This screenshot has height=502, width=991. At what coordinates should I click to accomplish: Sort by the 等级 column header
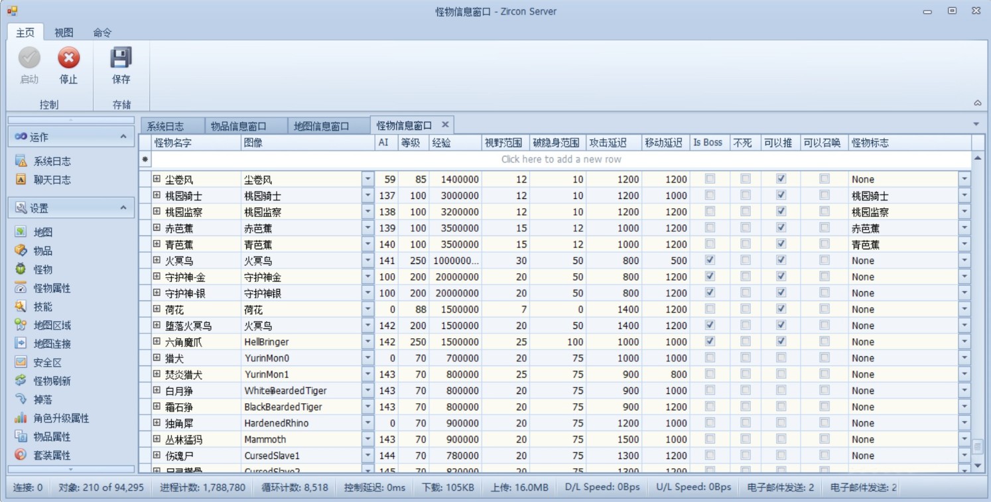(x=410, y=143)
